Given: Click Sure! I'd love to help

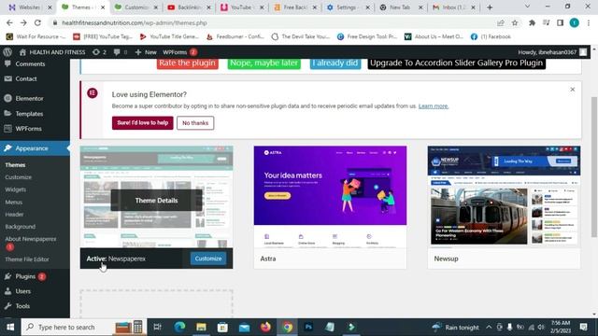Looking at the screenshot, I should click(143, 123).
